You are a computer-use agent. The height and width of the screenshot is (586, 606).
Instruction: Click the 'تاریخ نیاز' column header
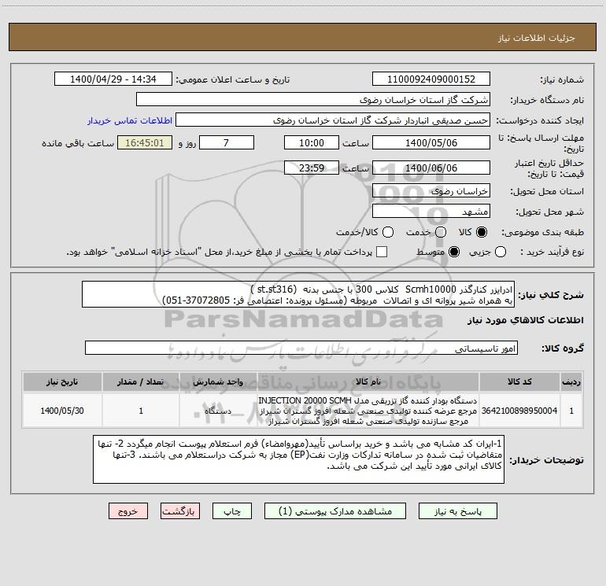pos(62,381)
